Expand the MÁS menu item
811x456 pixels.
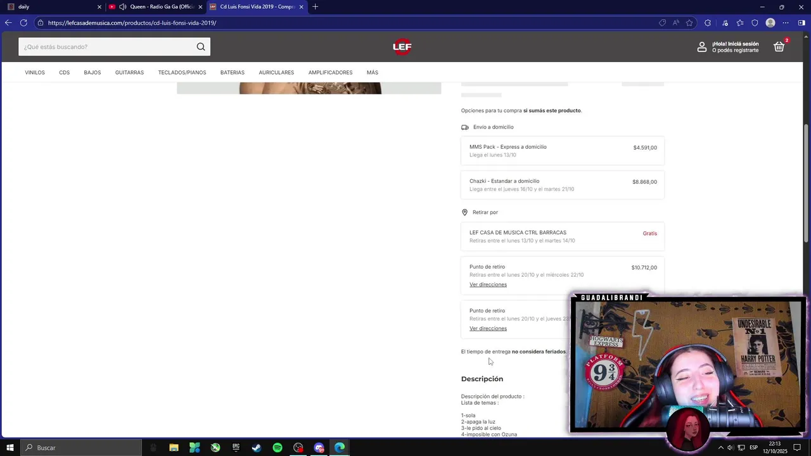click(373, 73)
